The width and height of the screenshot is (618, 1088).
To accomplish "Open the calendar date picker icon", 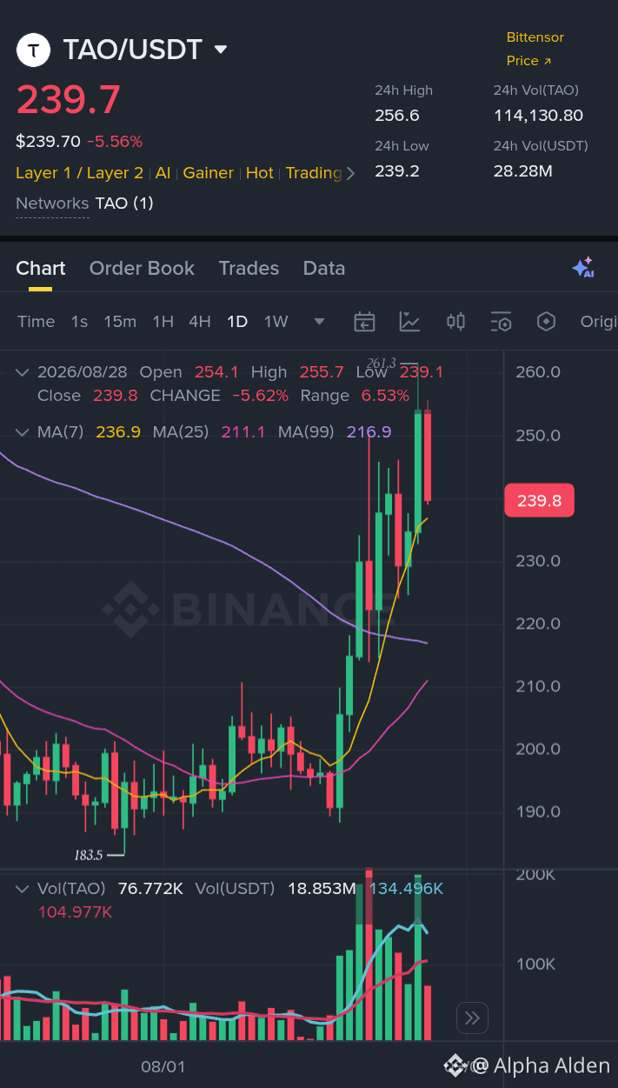I will [x=364, y=322].
